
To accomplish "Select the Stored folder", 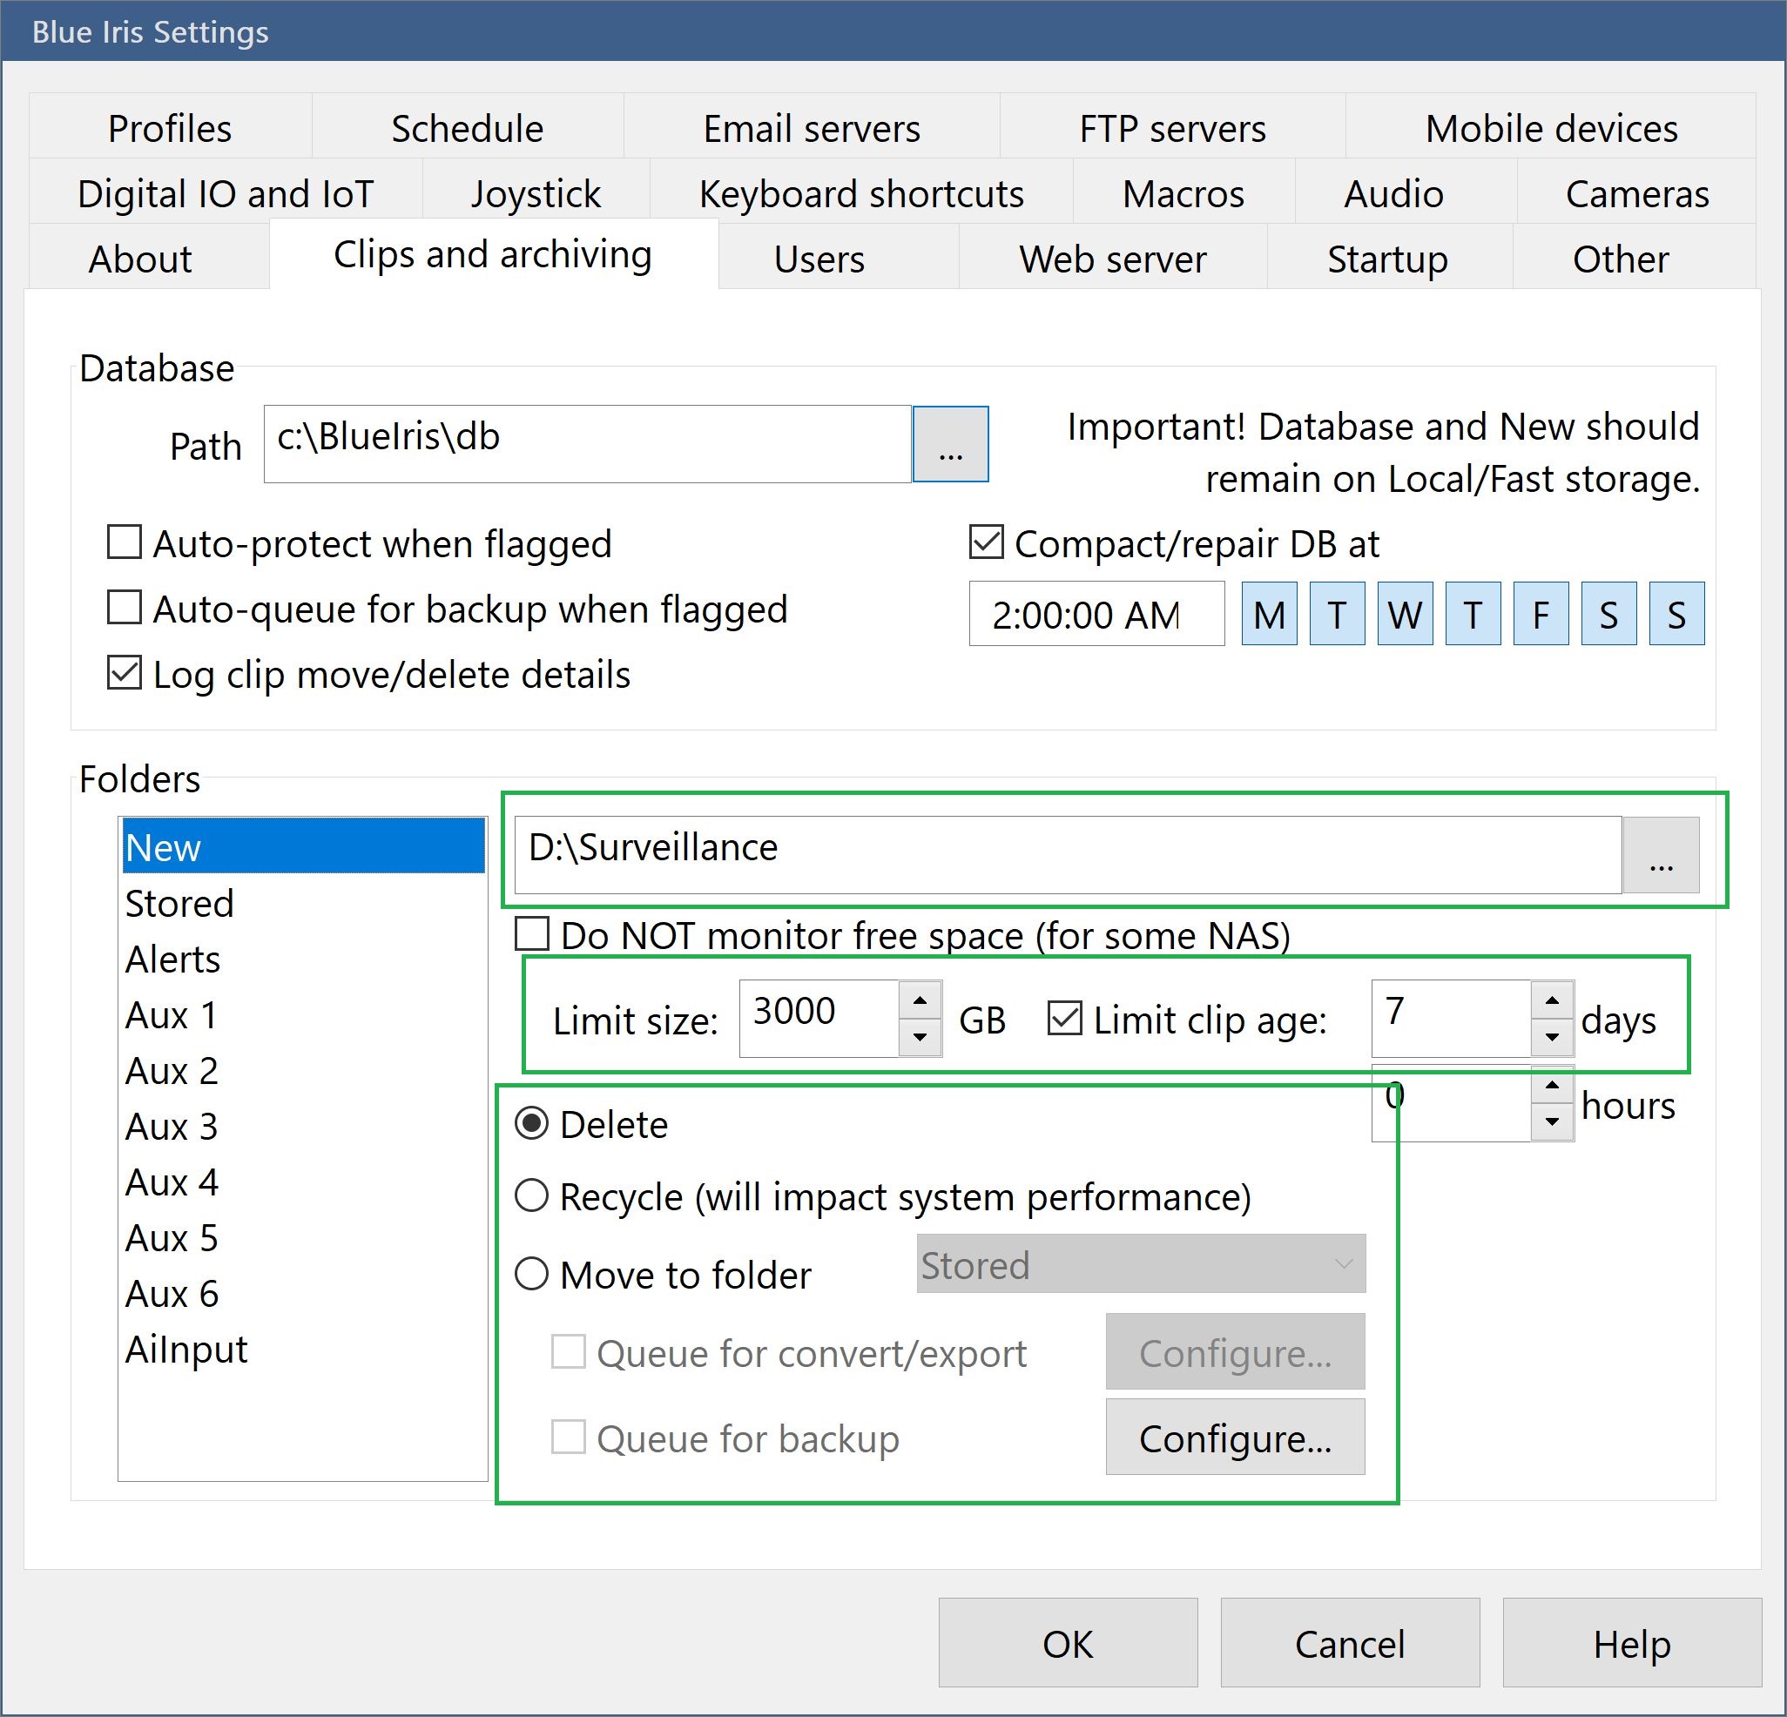I will coord(304,903).
